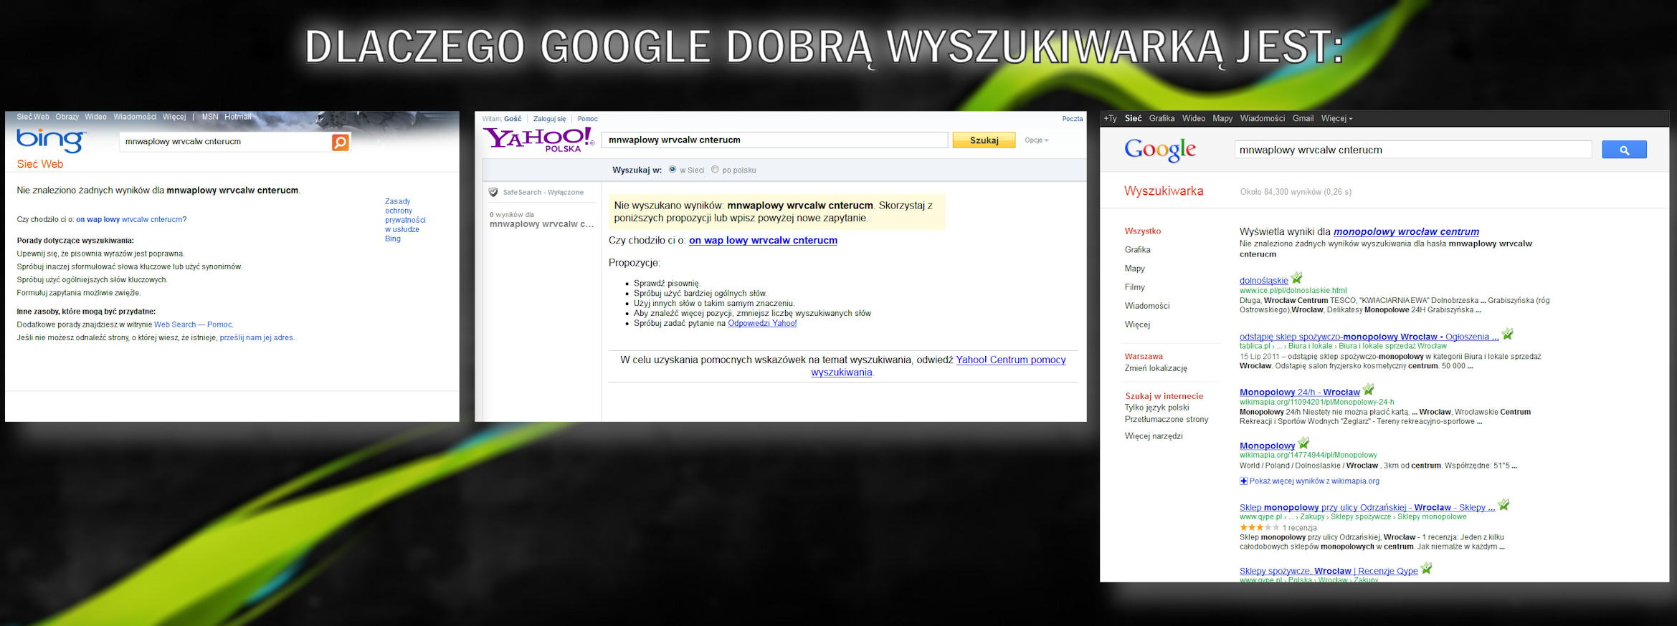Open Wideo in Bing top navigation
The height and width of the screenshot is (626, 1677).
click(x=95, y=117)
